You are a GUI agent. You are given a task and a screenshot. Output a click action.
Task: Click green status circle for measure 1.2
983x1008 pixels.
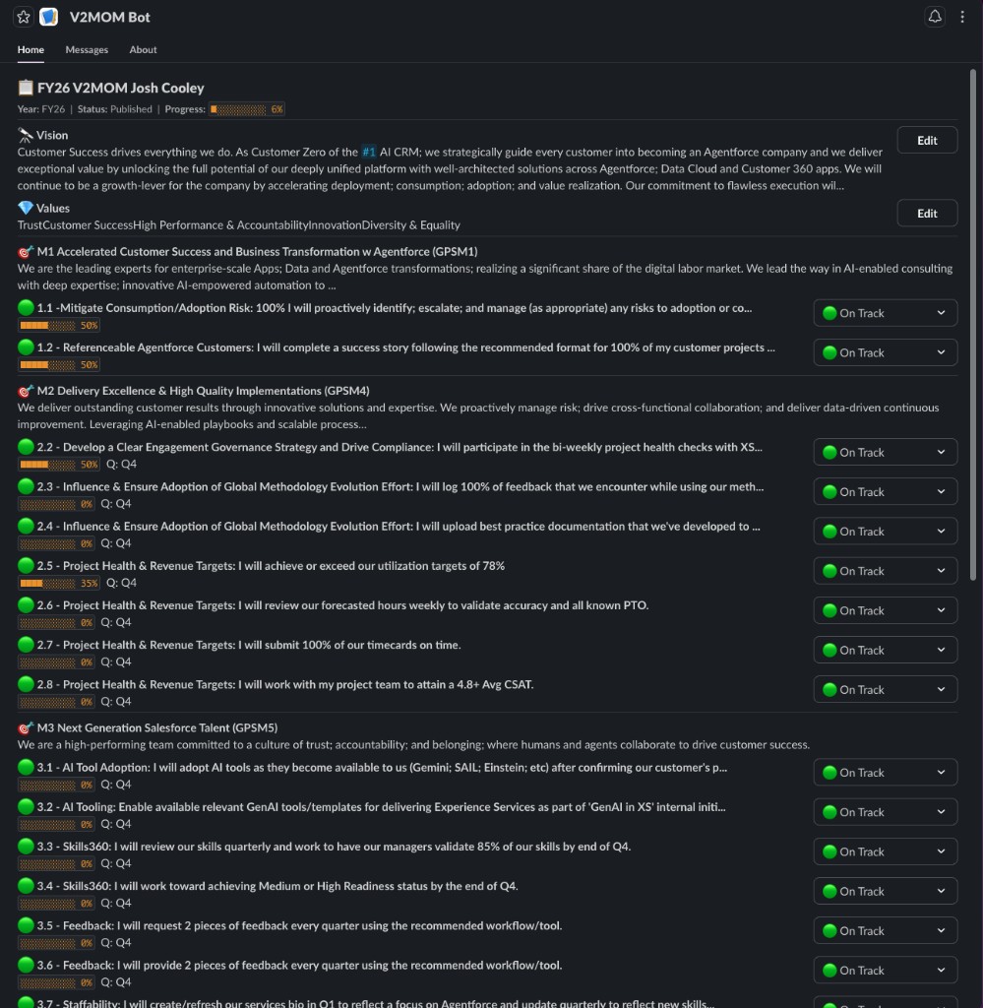(26, 347)
